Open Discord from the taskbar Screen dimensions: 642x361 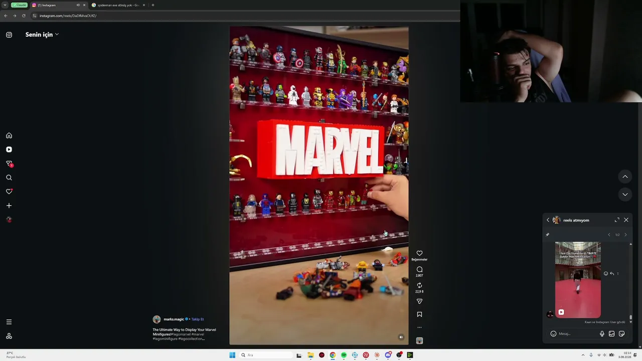pyautogui.click(x=388, y=355)
